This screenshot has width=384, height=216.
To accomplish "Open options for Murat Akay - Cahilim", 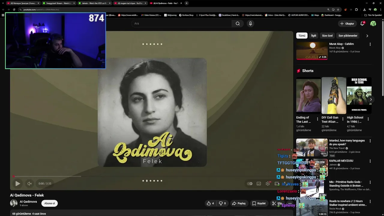I will (x=370, y=44).
